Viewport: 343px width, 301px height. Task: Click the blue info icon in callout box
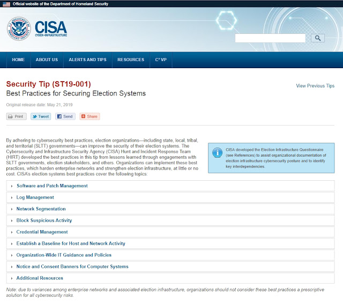pos(217,152)
